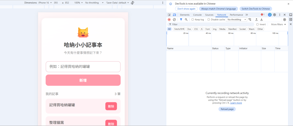Toggle the network filter funnel icon
Image resolution: width=293 pixels, height=126 pixels.
click(181, 20)
